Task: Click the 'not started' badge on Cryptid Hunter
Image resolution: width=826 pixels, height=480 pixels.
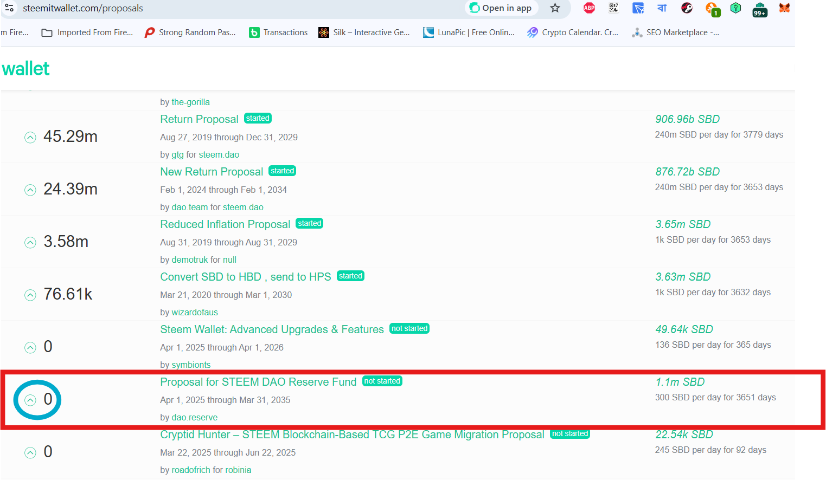Action: pos(569,434)
